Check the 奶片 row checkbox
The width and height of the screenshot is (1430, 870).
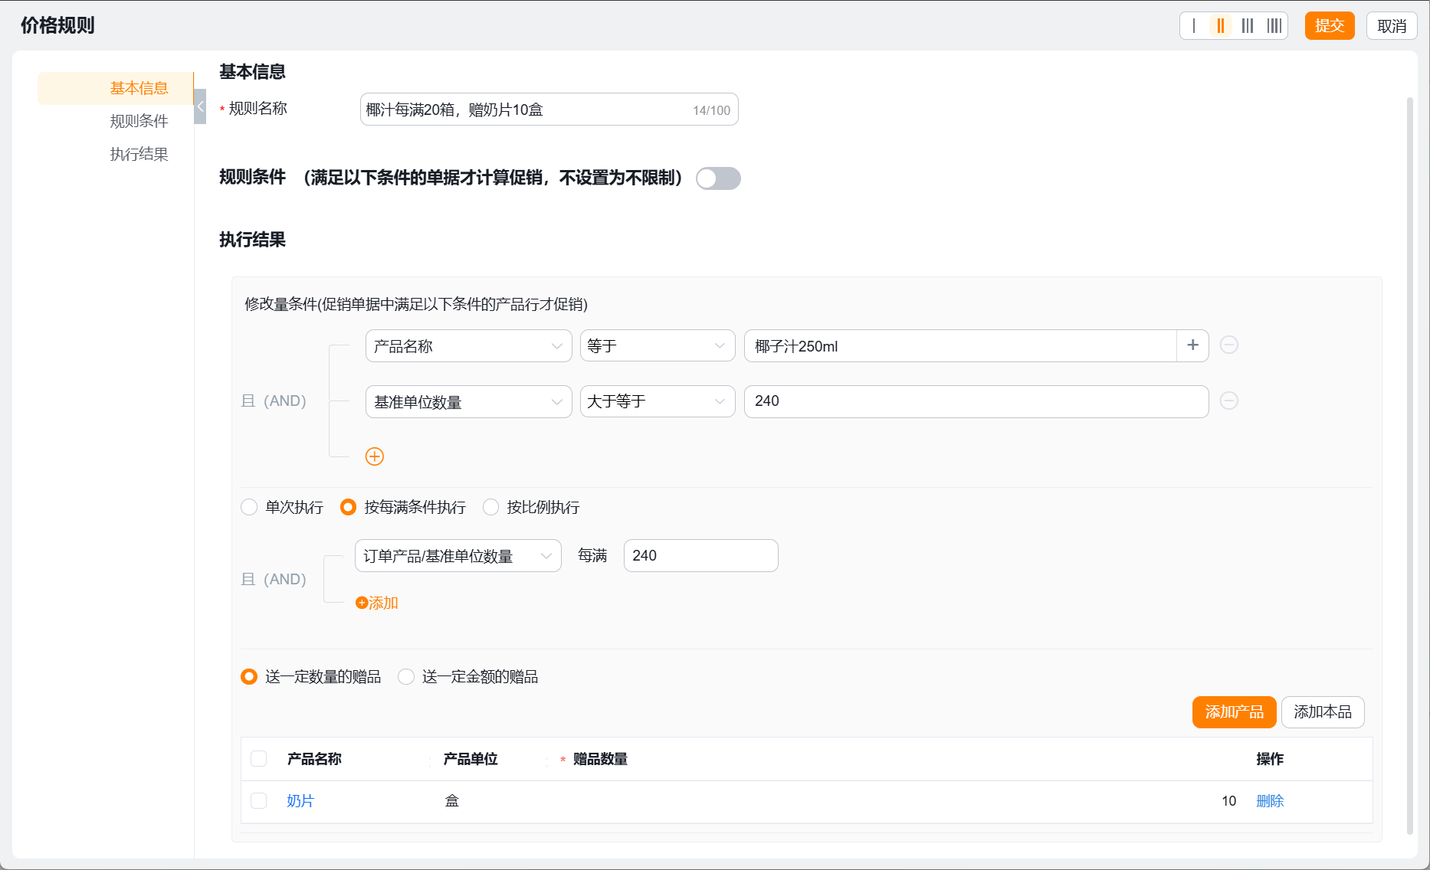[259, 801]
